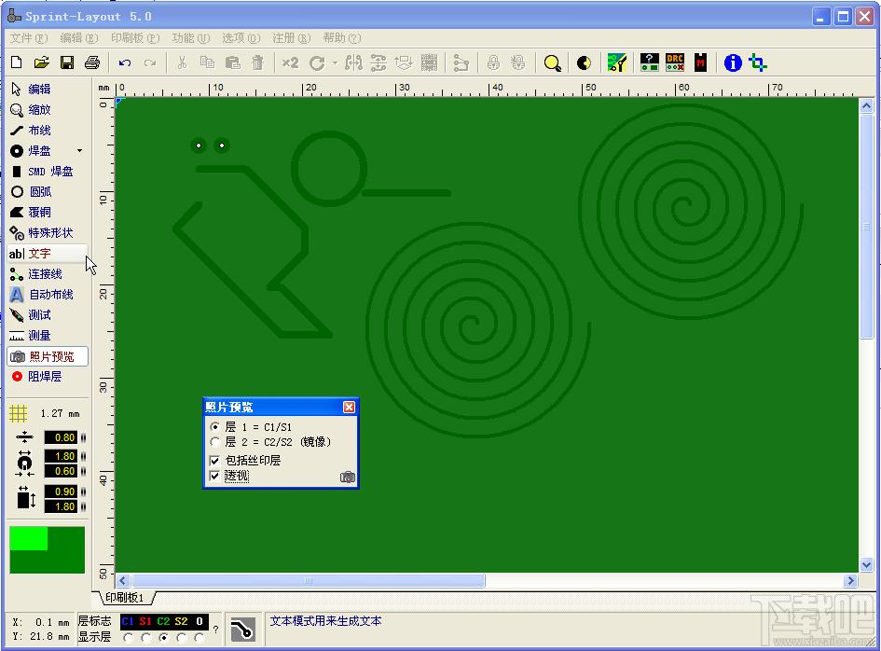Open rotate tool dropdown arrow in toolbar
The width and height of the screenshot is (881, 651).
point(335,63)
